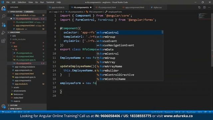Image resolution: width=213 pixels, height=120 pixels.
Task: Choose FormData from the suggestion list
Action: click(130, 49)
